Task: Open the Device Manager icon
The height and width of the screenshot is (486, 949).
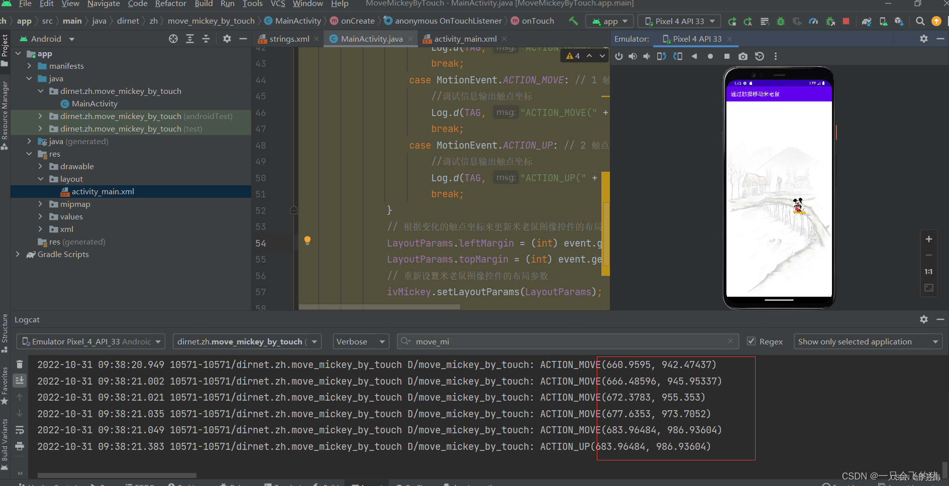Action: 883,21
